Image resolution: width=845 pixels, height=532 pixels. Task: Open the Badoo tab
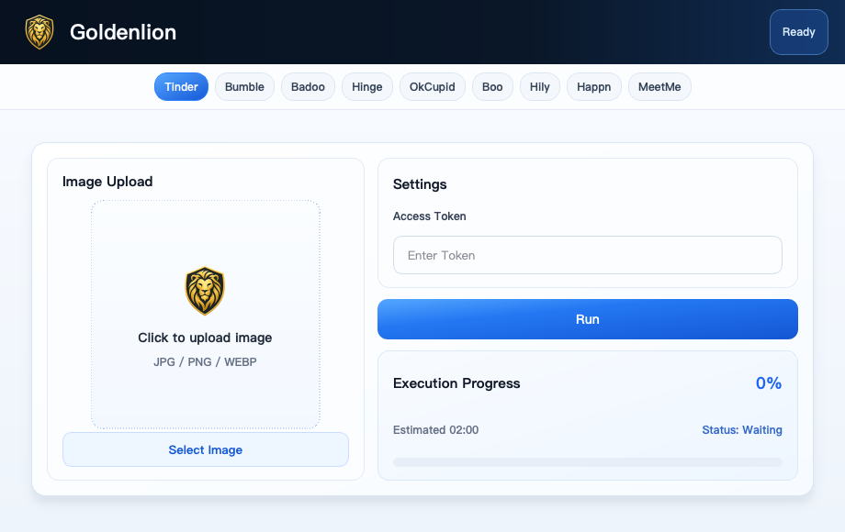308,86
